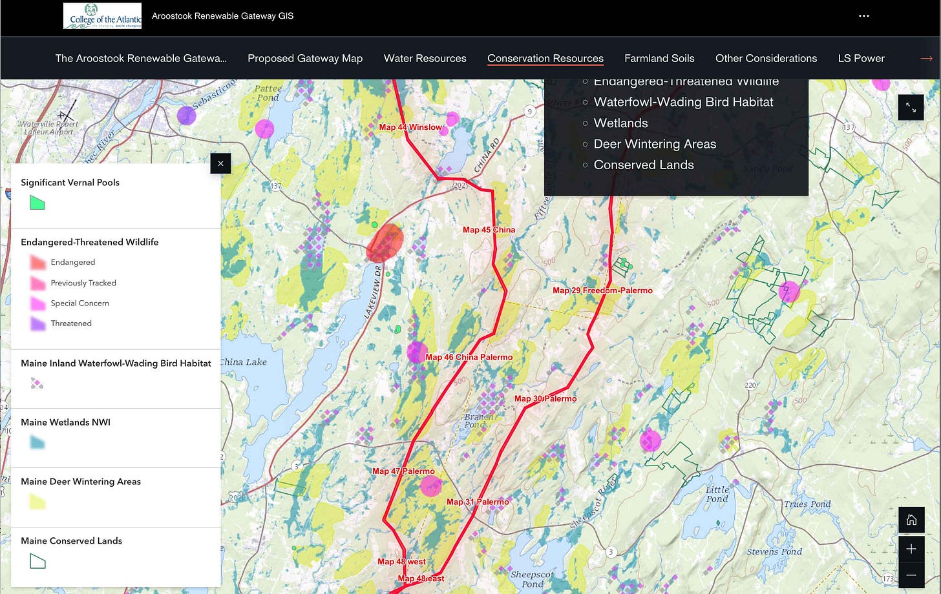This screenshot has height=594, width=941.
Task: Click the Map 48 east label
Action: pos(421,579)
